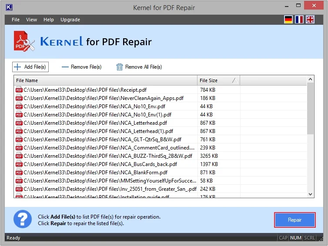Switch language using the German flag icon
The image size is (328, 246).
coord(288,20)
